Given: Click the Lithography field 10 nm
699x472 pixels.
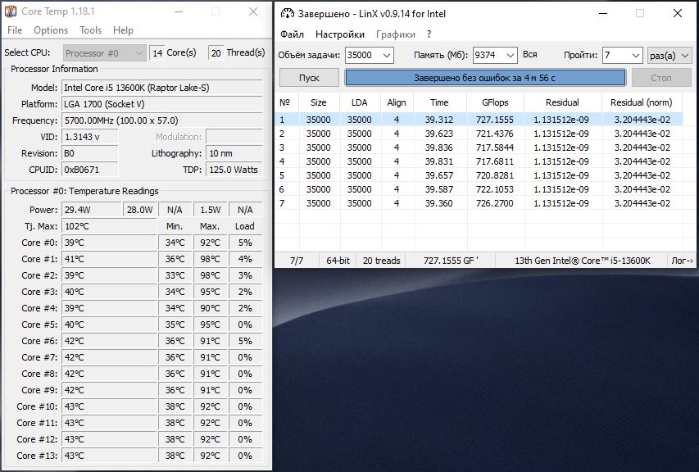Looking at the screenshot, I should [x=234, y=153].
